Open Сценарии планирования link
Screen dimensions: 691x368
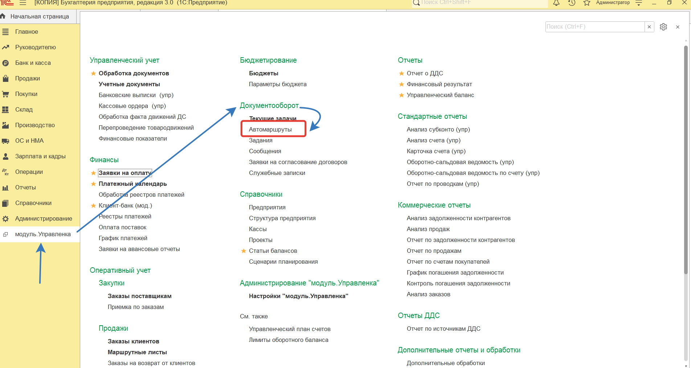tap(283, 262)
